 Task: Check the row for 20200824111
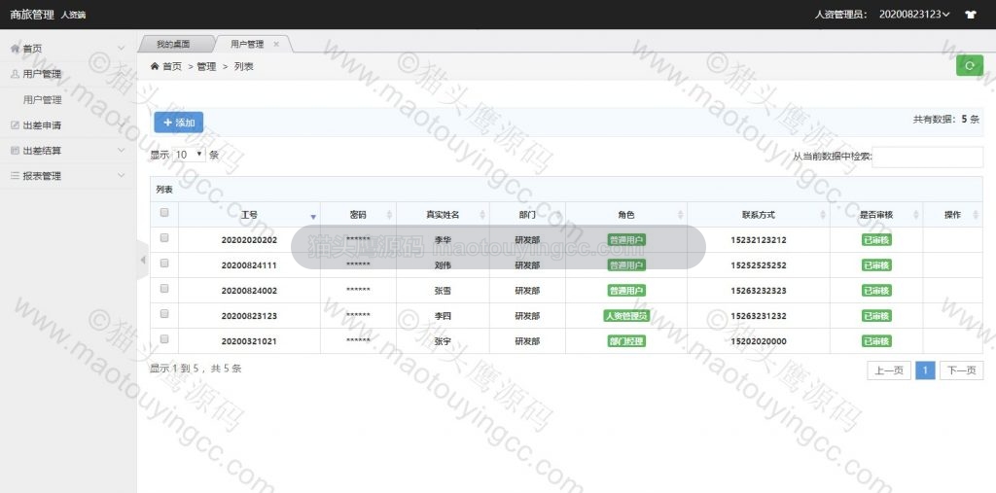pos(164,263)
